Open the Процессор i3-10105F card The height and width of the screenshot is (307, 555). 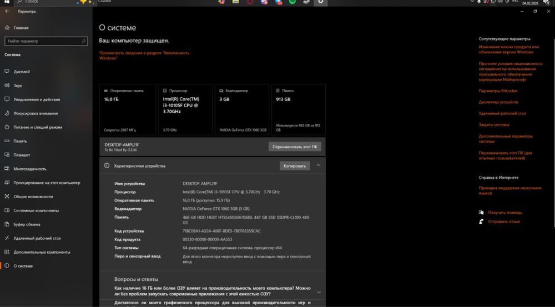[x=185, y=110]
